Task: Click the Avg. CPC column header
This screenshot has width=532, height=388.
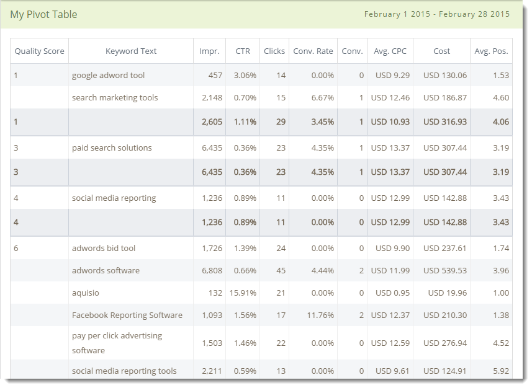Action: pos(390,51)
